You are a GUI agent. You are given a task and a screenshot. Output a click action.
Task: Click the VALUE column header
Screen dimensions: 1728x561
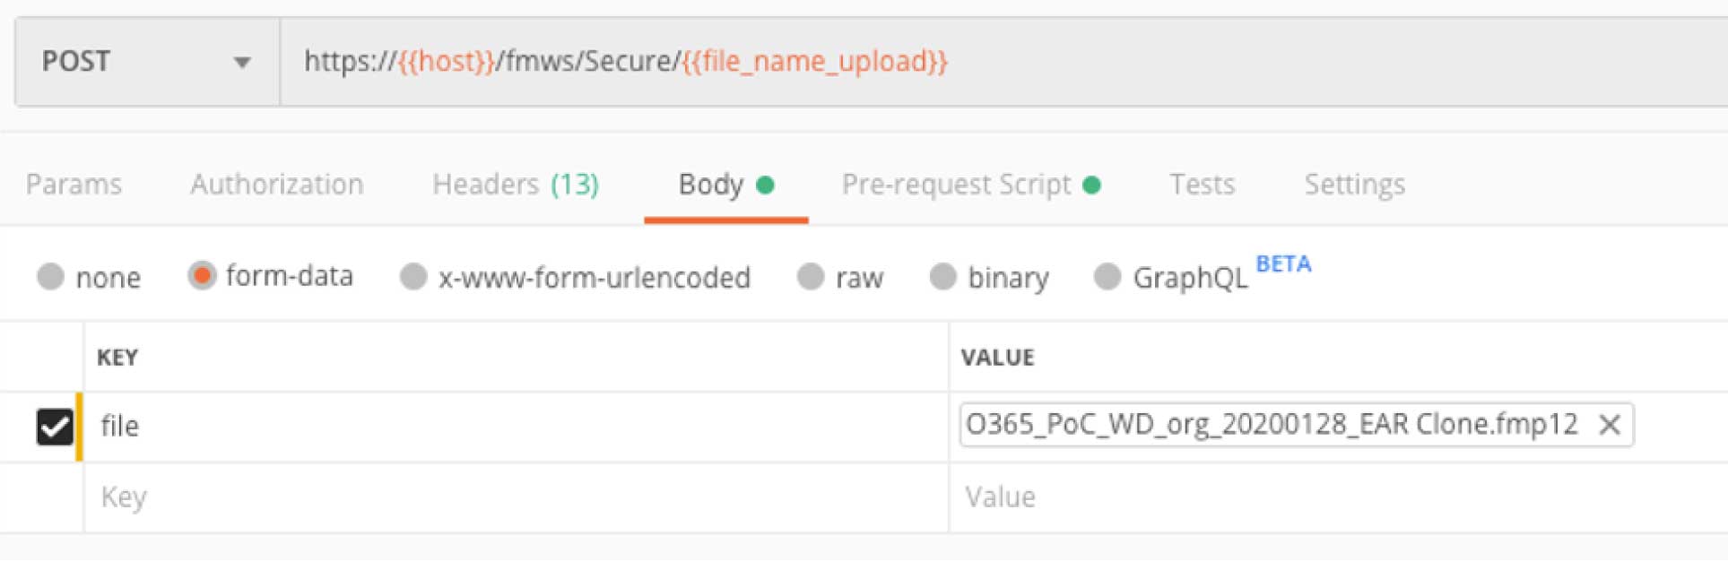click(997, 358)
